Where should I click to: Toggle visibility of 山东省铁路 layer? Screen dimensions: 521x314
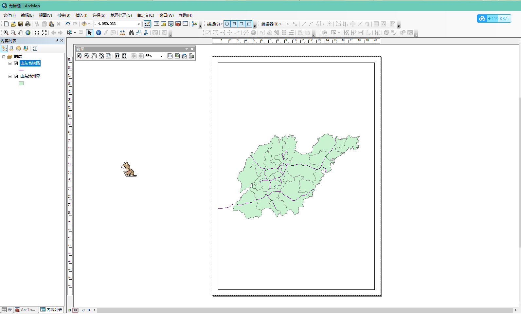pyautogui.click(x=16, y=63)
